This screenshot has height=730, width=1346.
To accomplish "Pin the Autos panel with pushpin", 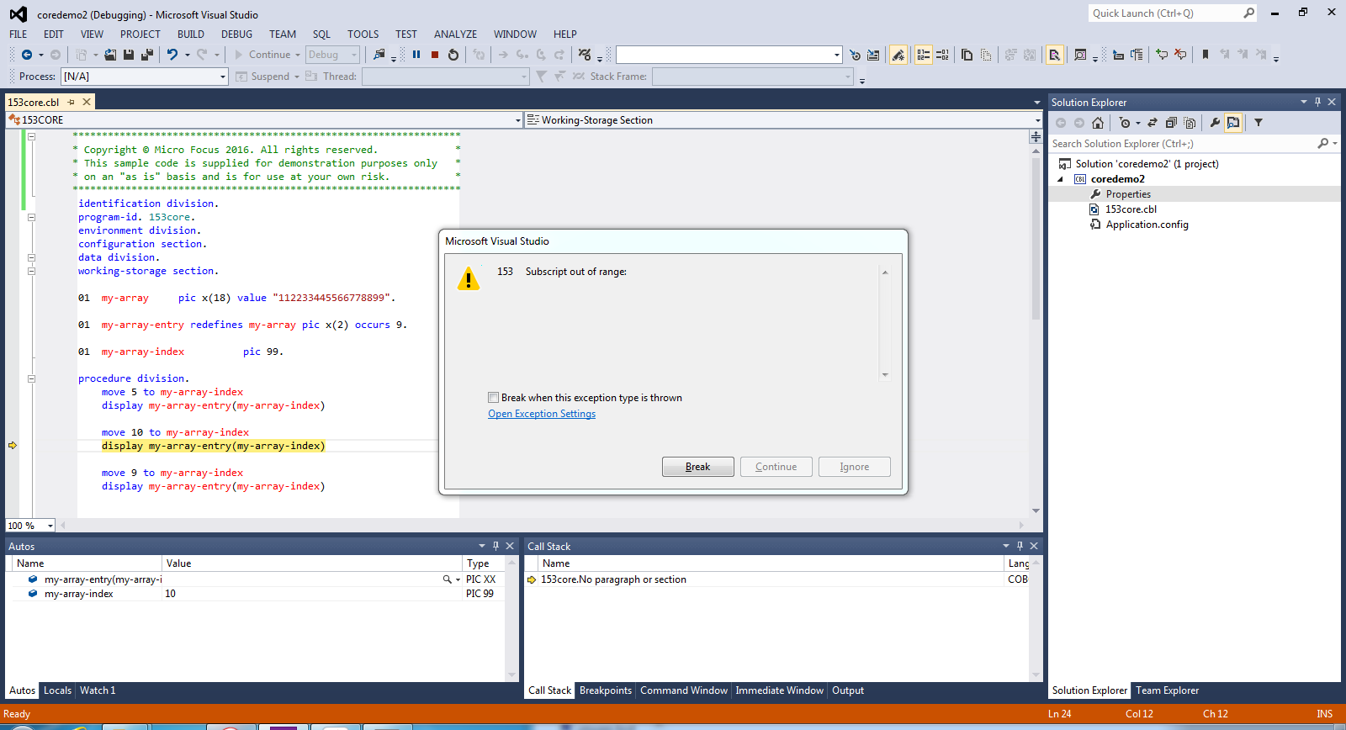I will coord(495,546).
